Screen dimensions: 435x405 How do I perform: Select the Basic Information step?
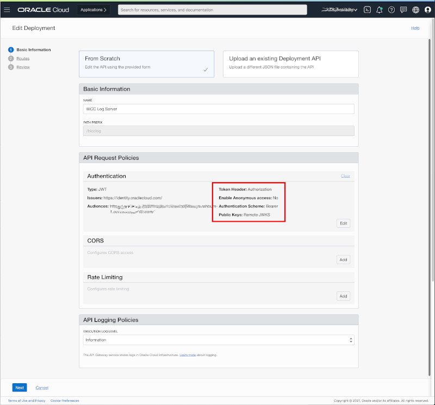point(33,49)
